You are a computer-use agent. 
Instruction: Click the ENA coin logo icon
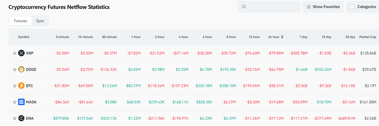coord(21,118)
